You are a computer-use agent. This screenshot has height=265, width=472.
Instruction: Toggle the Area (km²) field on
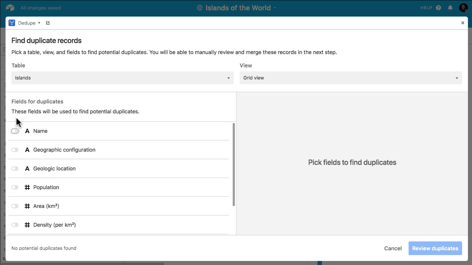click(15, 206)
